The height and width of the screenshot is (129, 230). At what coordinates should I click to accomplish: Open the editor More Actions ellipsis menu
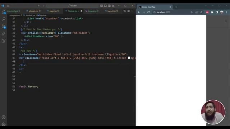[133, 11]
